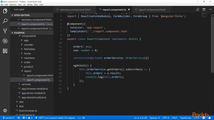Change end of line sequence CRLF

point(175,118)
